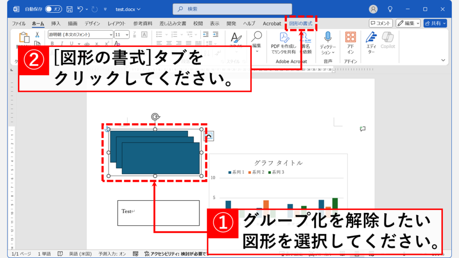Open the ヘルプ tab
The height and width of the screenshot is (258, 459).
[249, 23]
